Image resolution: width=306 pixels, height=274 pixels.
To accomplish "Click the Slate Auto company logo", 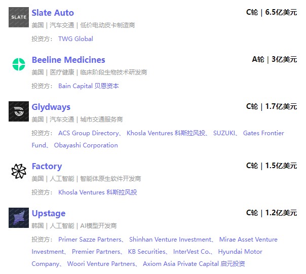I will (x=19, y=17).
